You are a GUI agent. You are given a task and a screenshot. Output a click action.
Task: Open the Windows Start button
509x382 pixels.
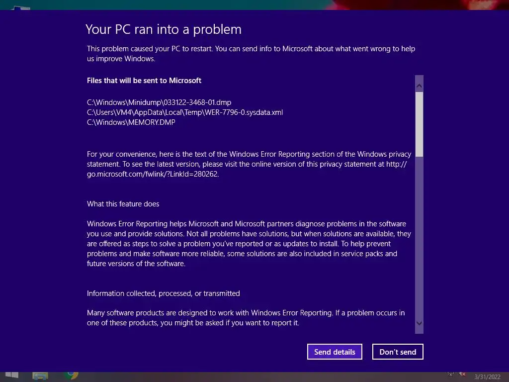(x=12, y=376)
